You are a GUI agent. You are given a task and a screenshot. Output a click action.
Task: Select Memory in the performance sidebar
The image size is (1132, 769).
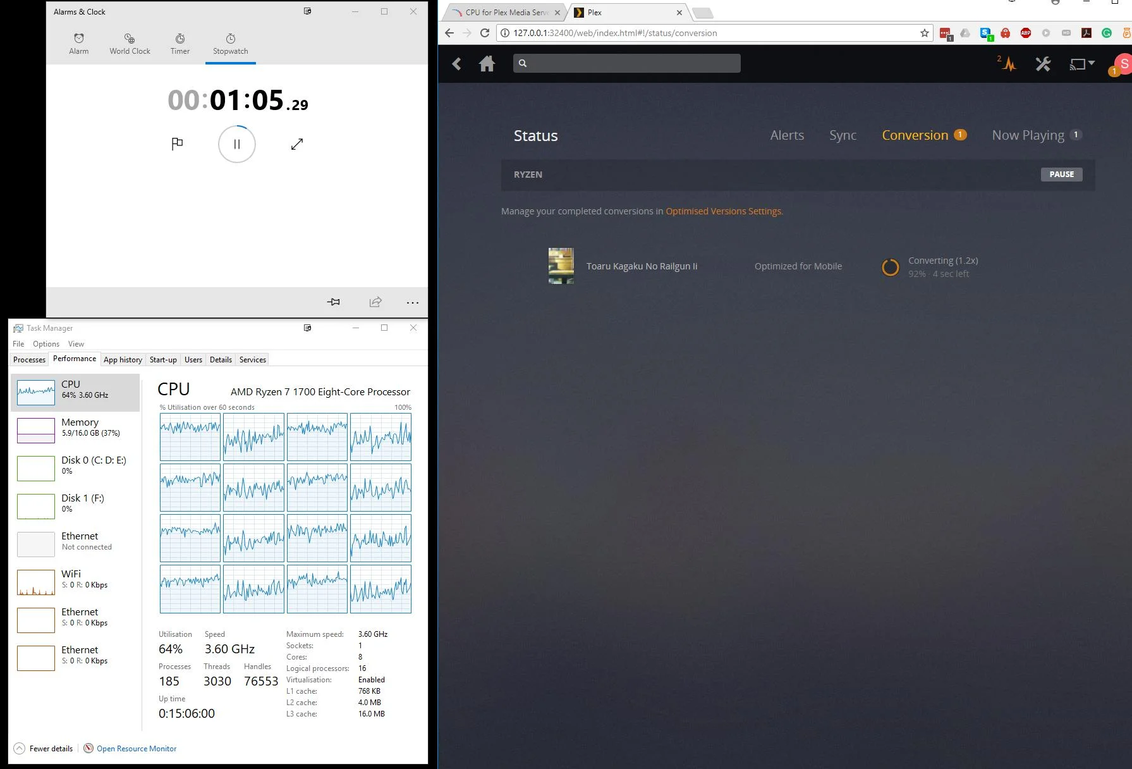point(75,431)
